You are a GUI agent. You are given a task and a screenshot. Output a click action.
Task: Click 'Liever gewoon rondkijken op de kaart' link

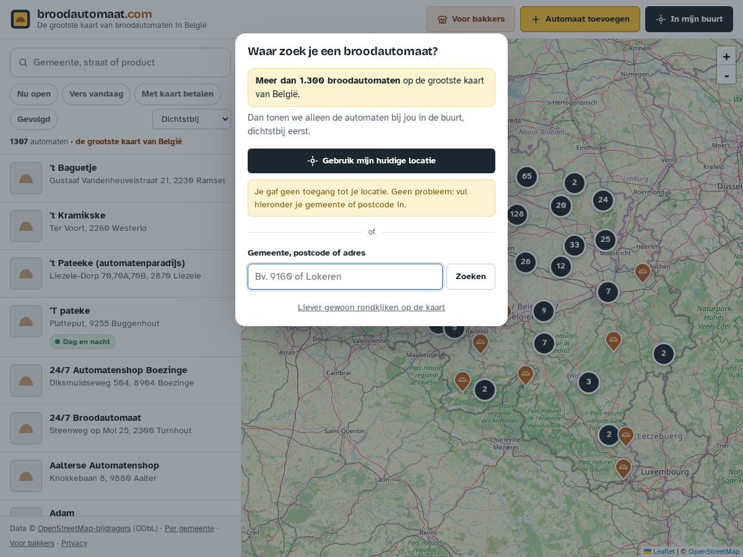(371, 308)
